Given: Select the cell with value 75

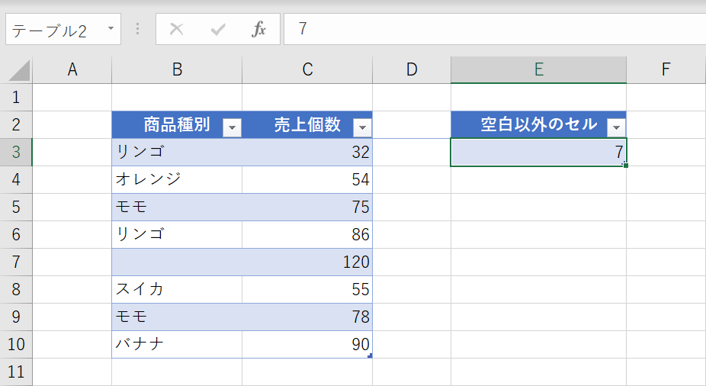Looking at the screenshot, I should click(x=307, y=207).
